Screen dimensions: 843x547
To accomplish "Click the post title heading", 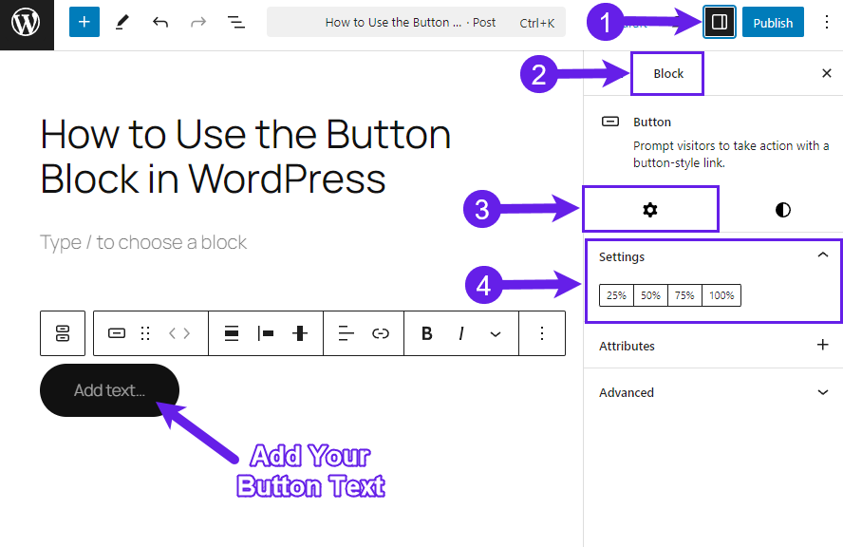I will click(246, 157).
